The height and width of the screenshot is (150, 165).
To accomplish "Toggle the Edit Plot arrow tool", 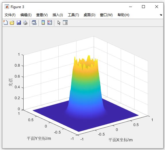I will (59, 22).
